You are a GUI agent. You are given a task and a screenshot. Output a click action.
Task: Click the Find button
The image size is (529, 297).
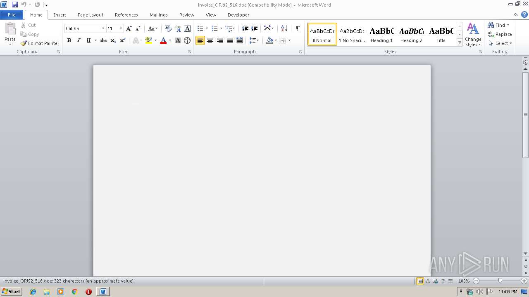click(x=496, y=25)
